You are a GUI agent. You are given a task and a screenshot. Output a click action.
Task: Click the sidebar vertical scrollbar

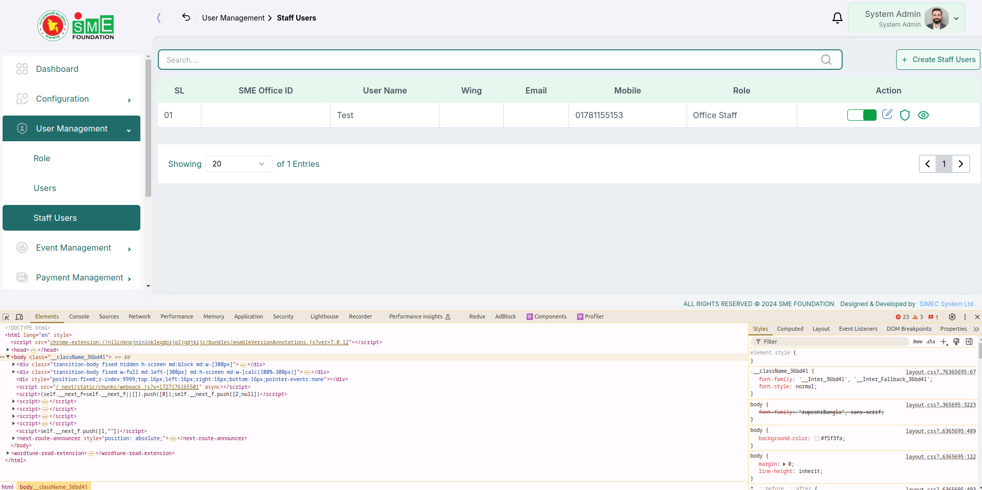(148, 128)
